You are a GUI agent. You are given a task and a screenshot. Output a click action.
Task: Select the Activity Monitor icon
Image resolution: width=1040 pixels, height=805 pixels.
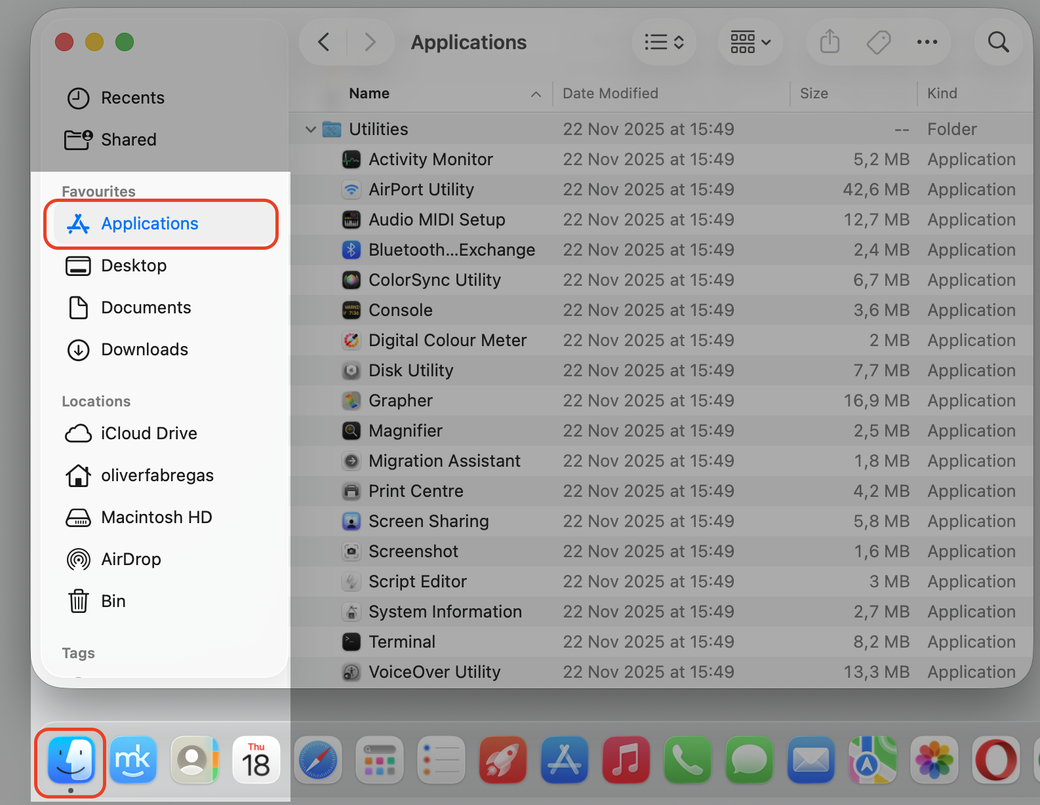tap(351, 159)
